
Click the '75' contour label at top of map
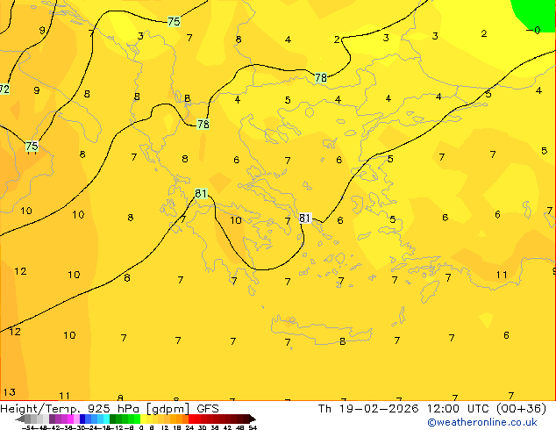pyautogui.click(x=174, y=22)
